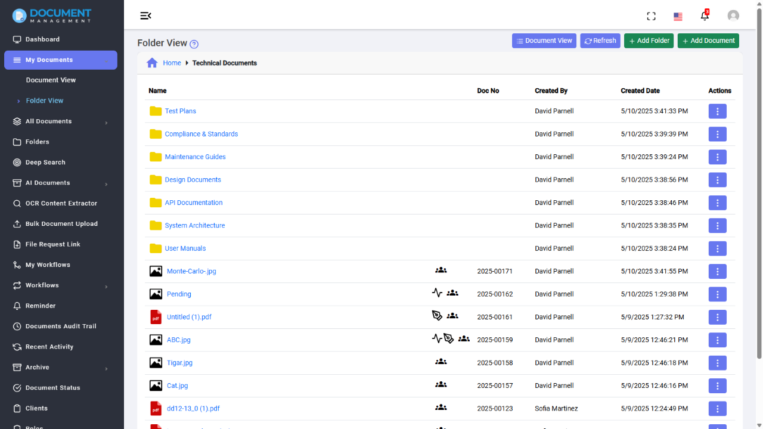The height and width of the screenshot is (429, 763).
Task: Click the US flag language icon
Action: [x=678, y=17]
